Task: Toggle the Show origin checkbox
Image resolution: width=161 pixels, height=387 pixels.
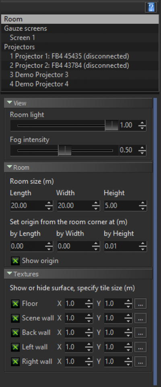Action: click(x=15, y=261)
